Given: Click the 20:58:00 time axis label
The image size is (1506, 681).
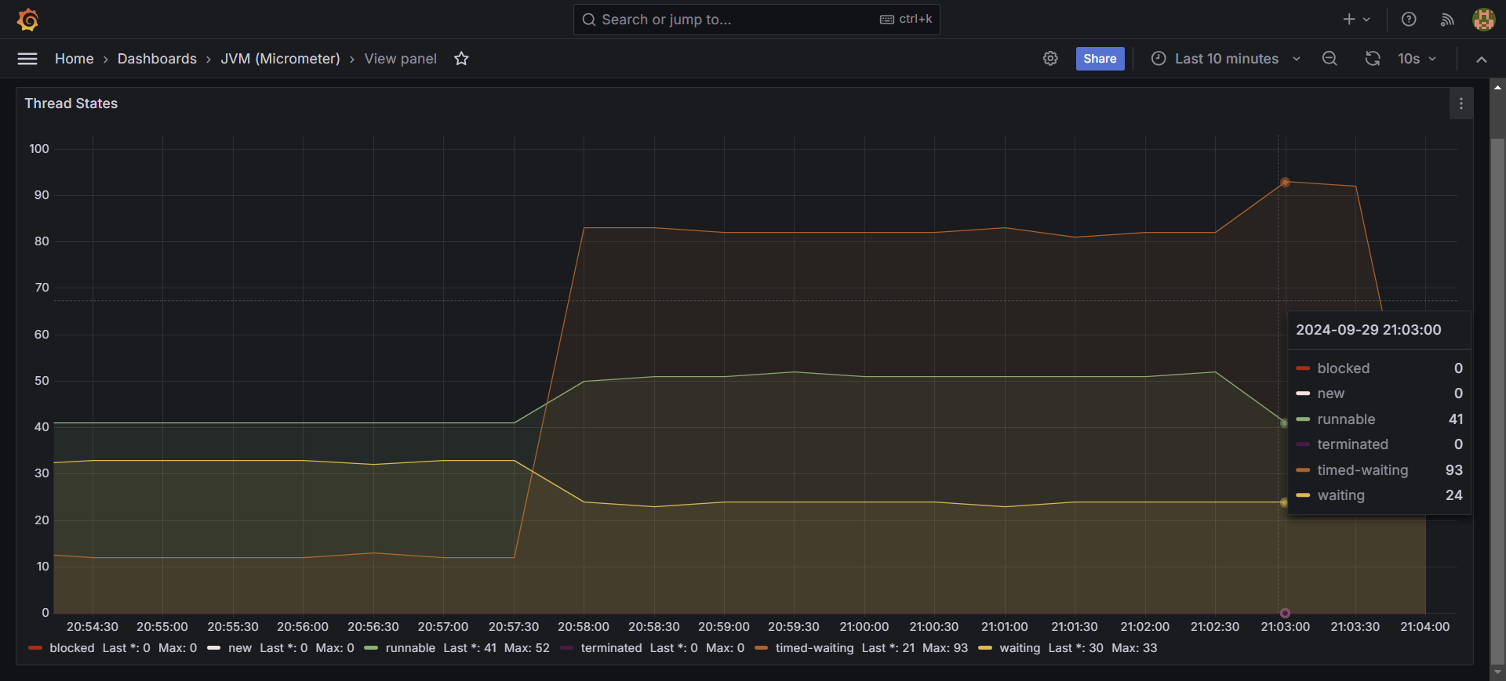Looking at the screenshot, I should pyautogui.click(x=584, y=627).
